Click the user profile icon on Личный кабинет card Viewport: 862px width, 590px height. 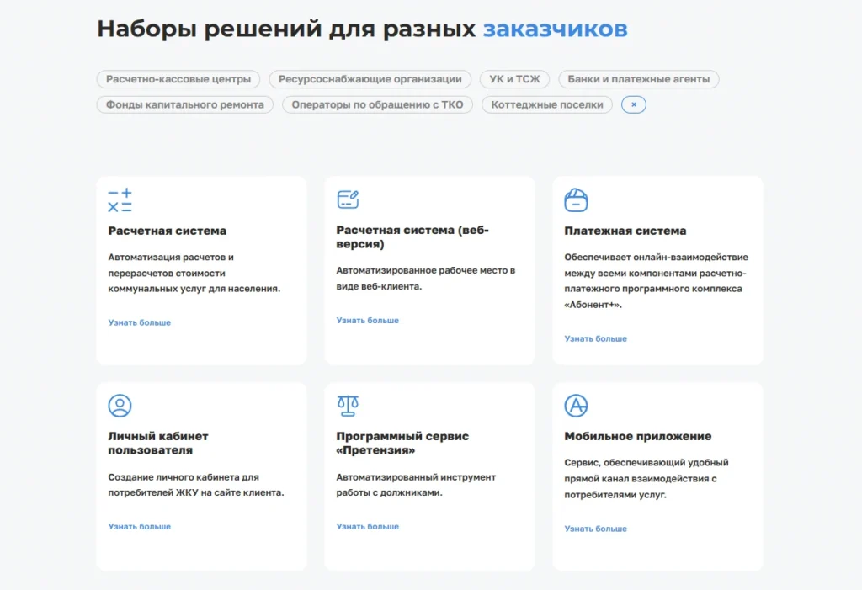120,406
